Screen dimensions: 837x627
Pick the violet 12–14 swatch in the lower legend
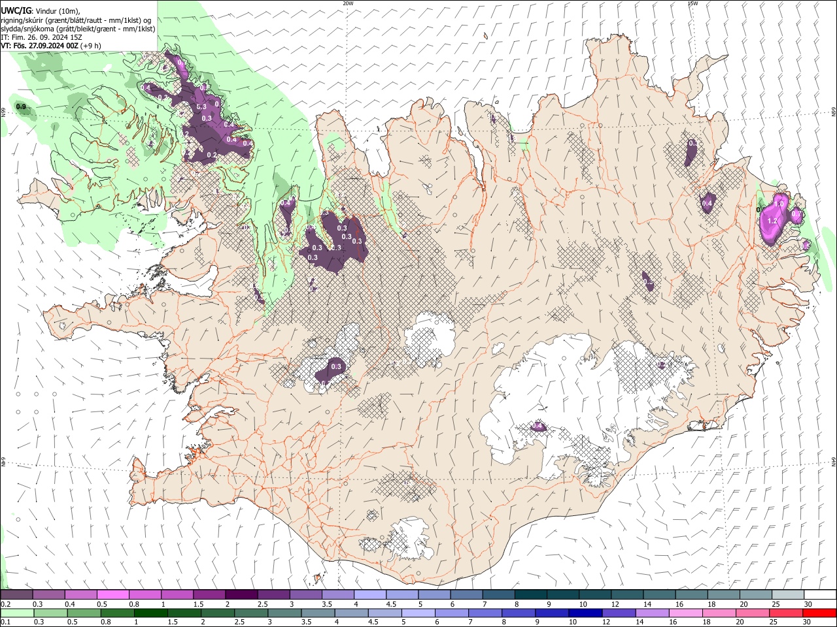coord(617,613)
